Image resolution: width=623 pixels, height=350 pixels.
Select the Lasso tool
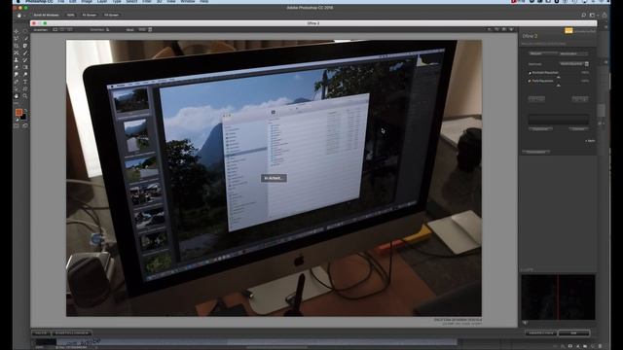[x=17, y=39]
